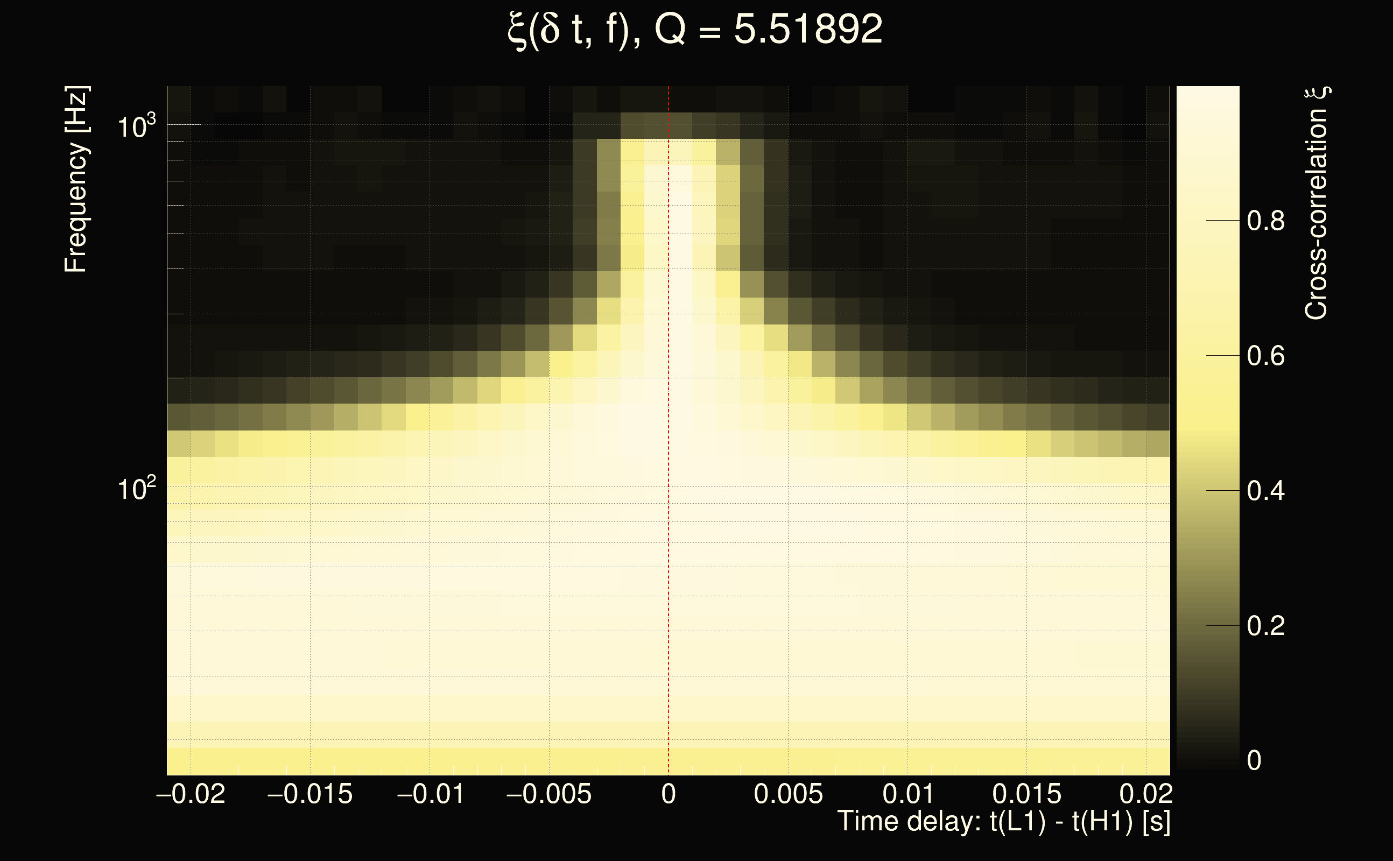Click the 0.015 time delay tick label
This screenshot has height=861, width=1393.
[x=1027, y=794]
